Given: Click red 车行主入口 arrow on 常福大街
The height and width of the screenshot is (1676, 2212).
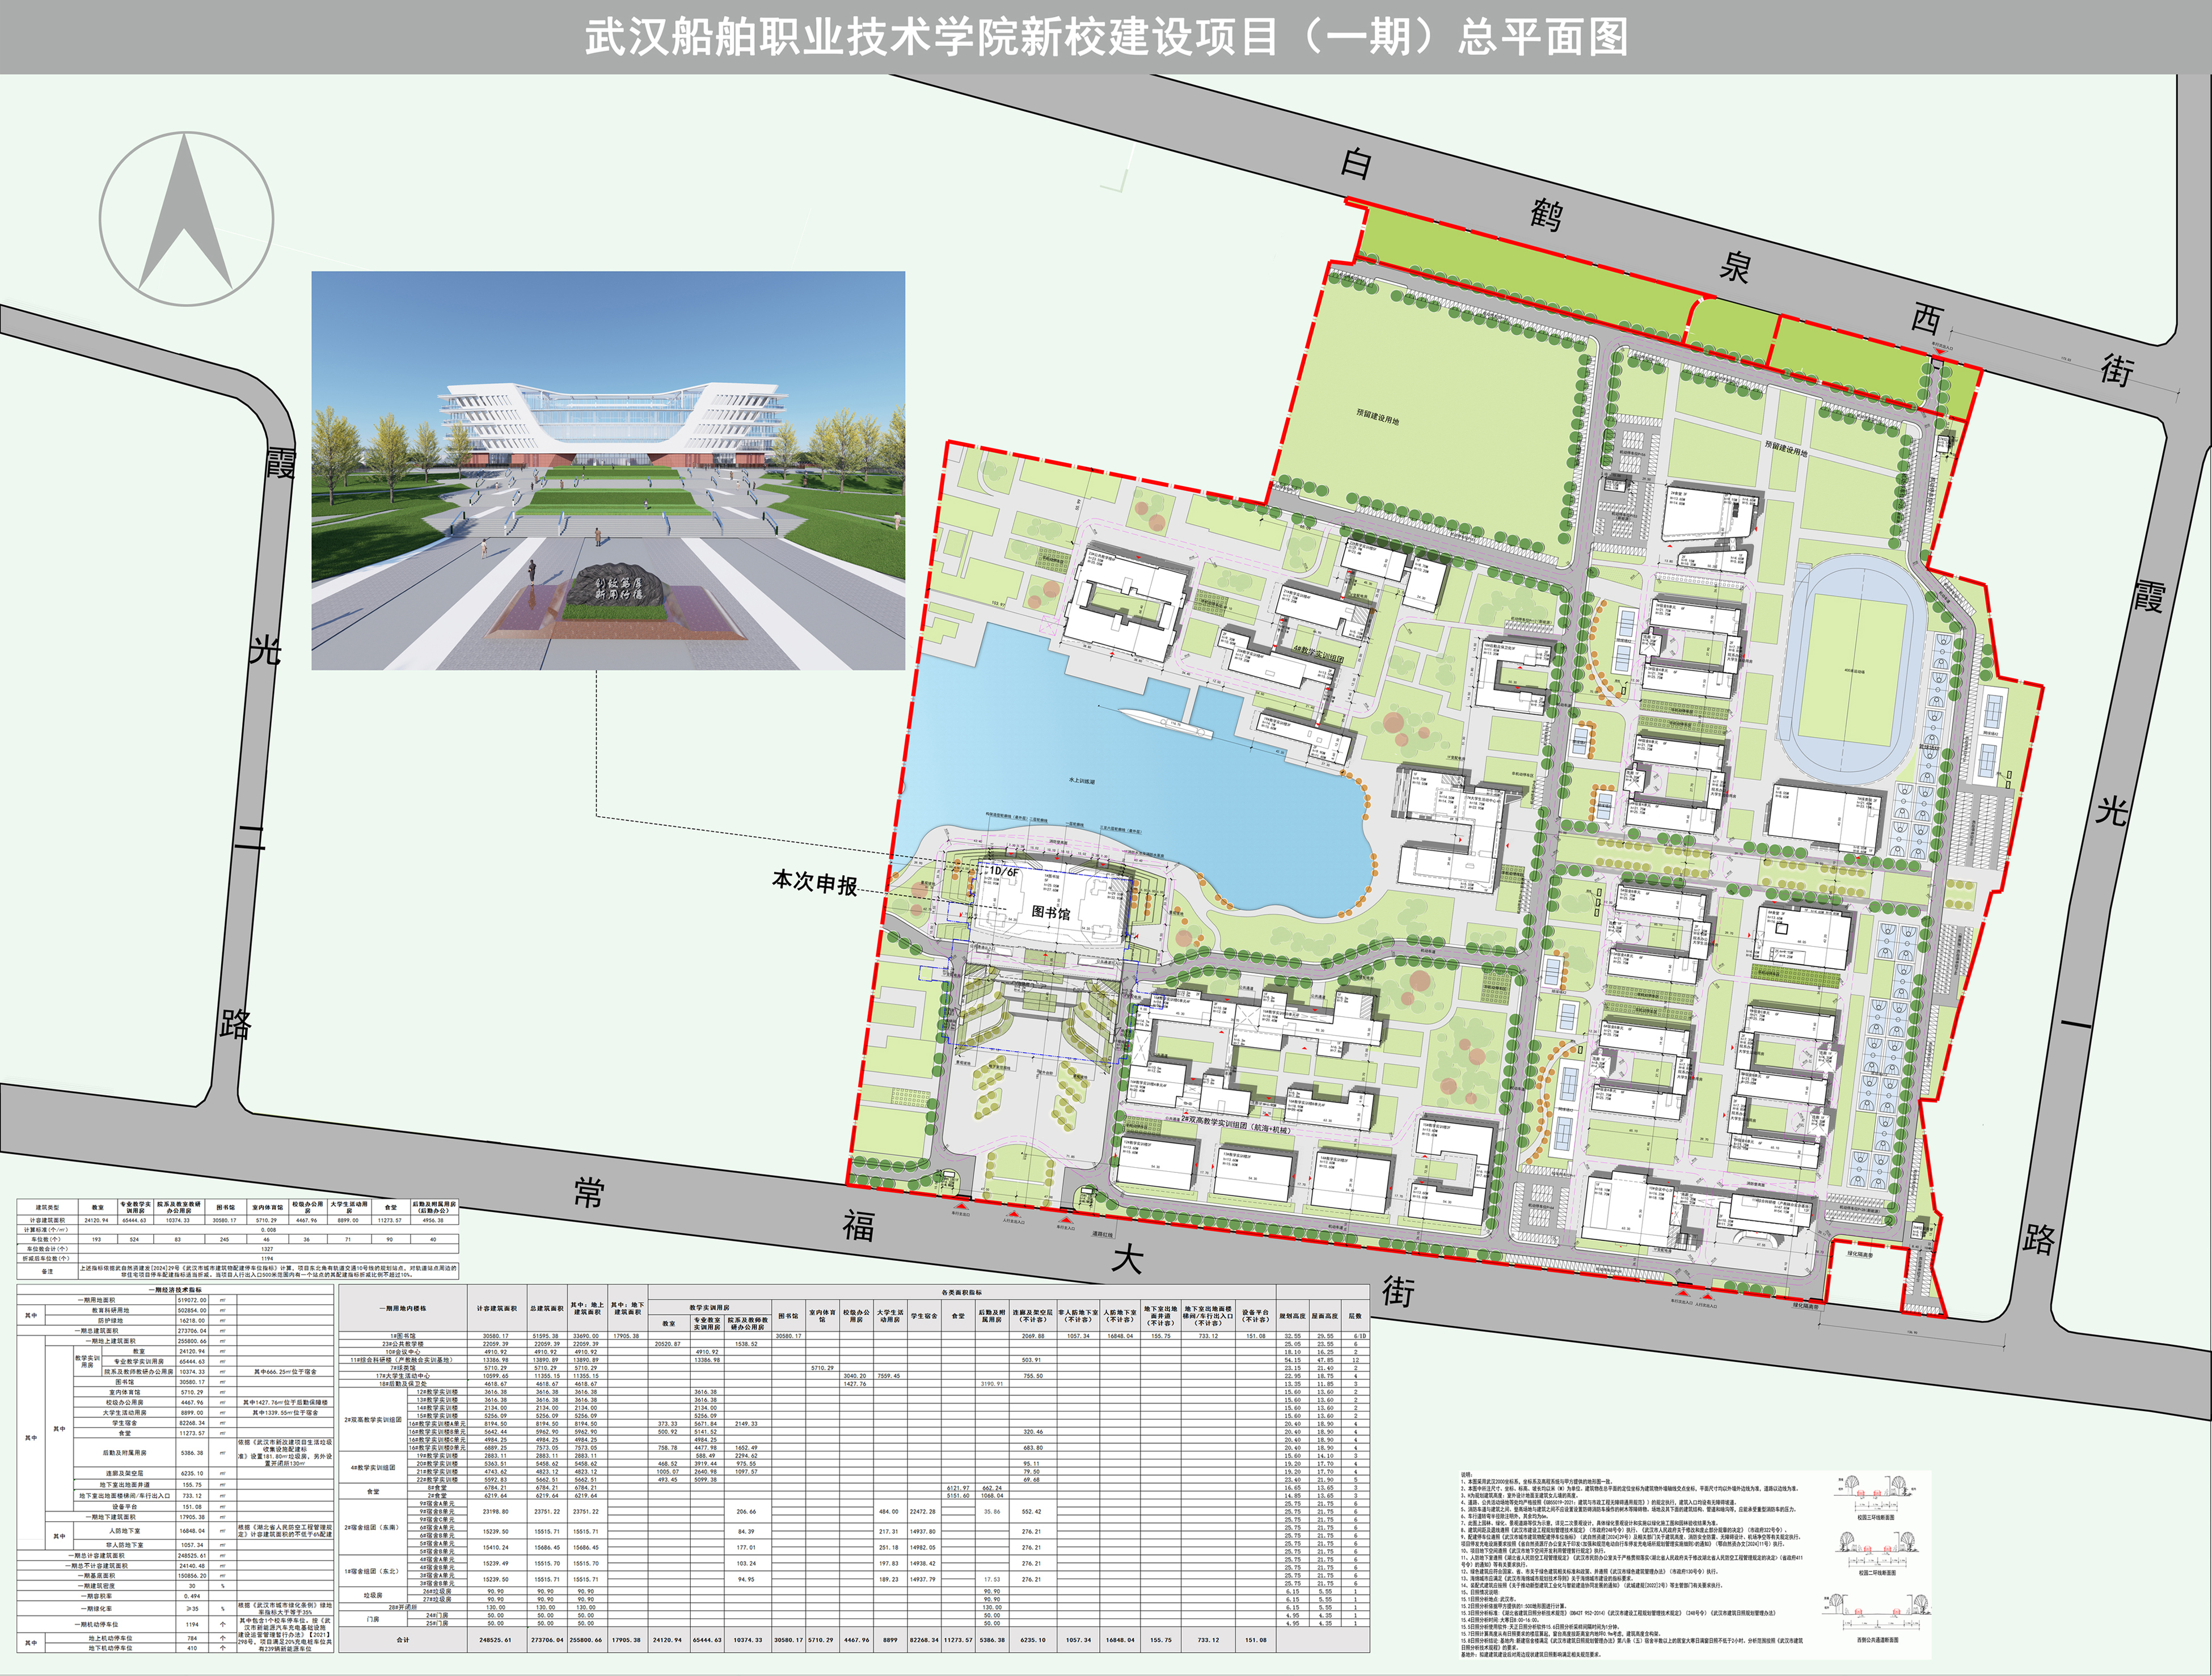Looking at the screenshot, I should [x=1066, y=1221].
